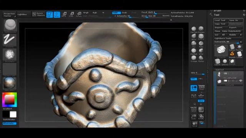Toggle Draw mode button
The height and width of the screenshot is (138, 246).
(x=57, y=15)
